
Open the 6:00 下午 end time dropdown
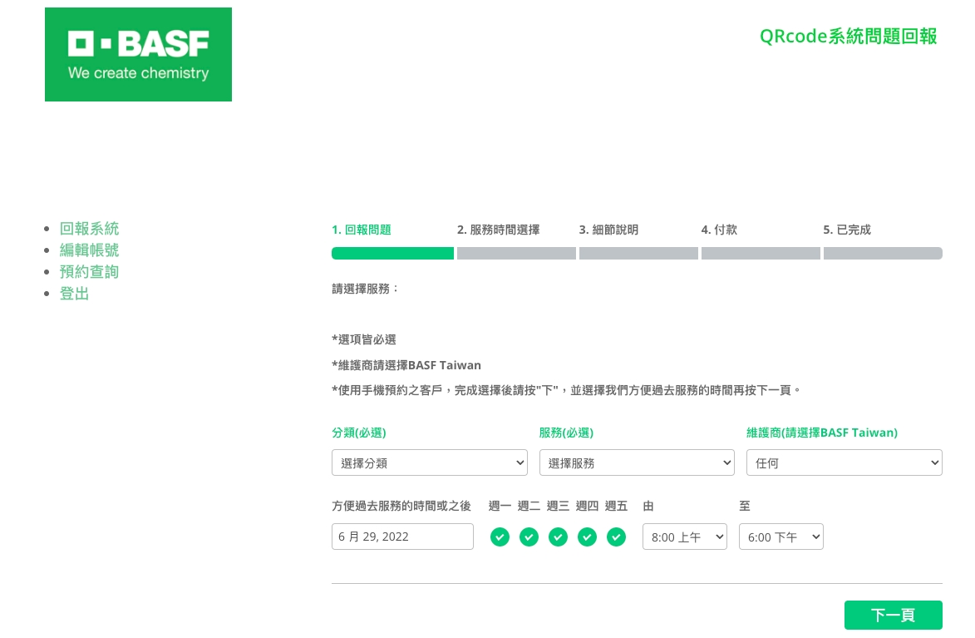pos(780,537)
